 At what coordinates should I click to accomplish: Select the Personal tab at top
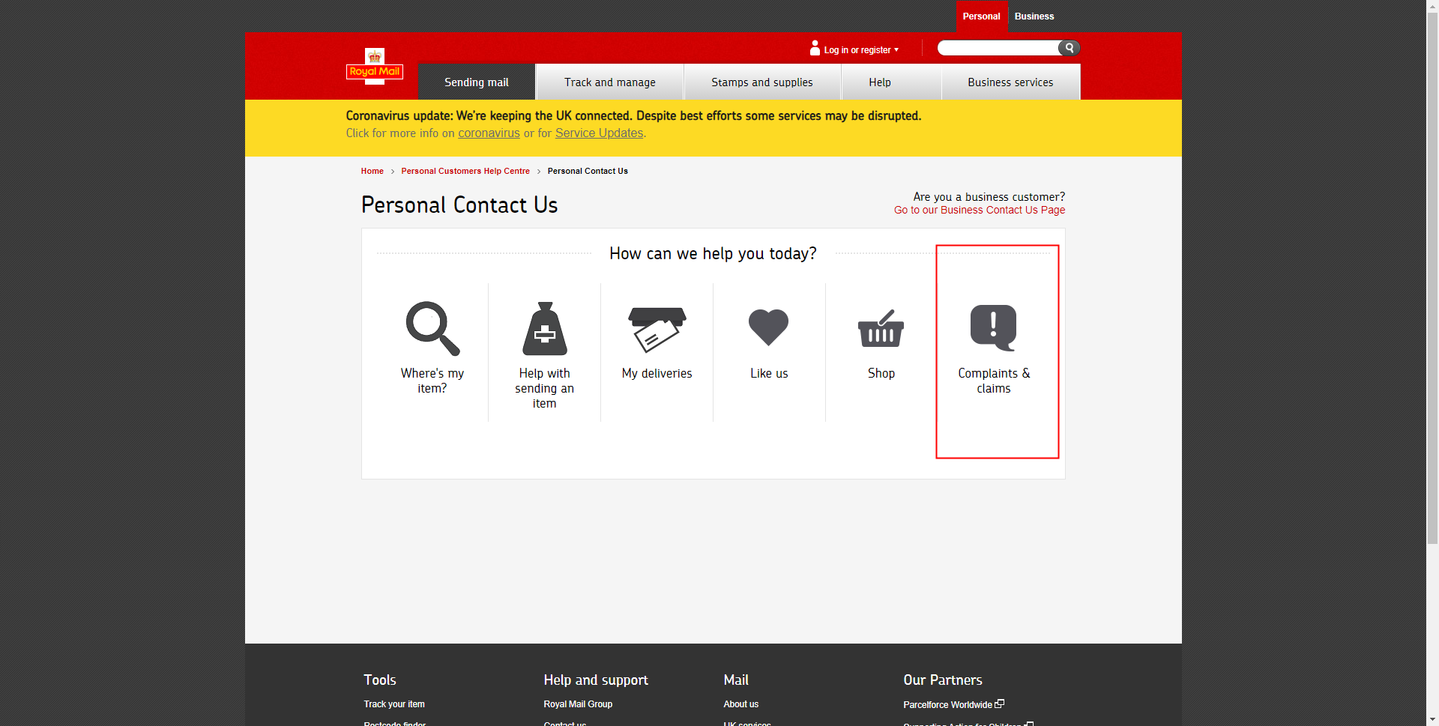[981, 16]
